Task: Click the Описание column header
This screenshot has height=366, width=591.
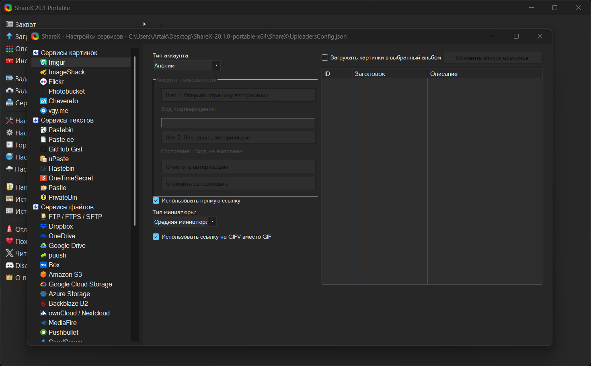Action: (x=484, y=74)
